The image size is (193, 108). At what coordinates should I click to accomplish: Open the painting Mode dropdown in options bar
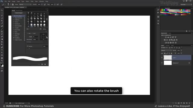(x=25, y=4)
